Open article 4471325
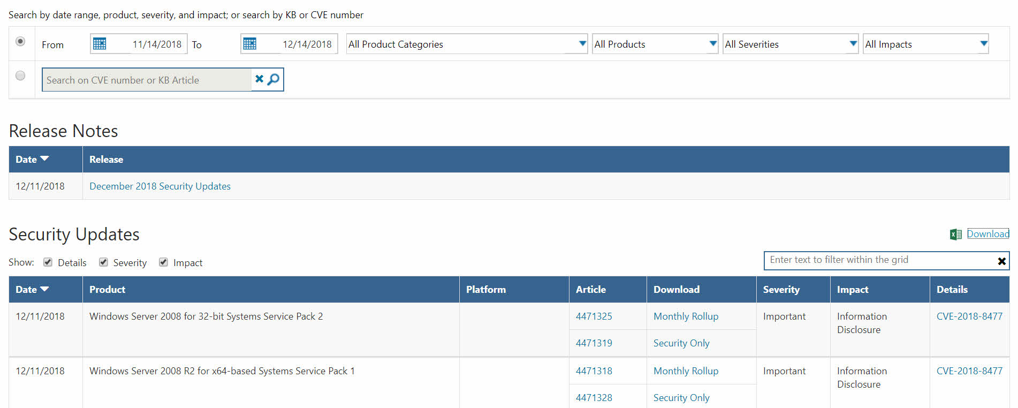 (594, 316)
